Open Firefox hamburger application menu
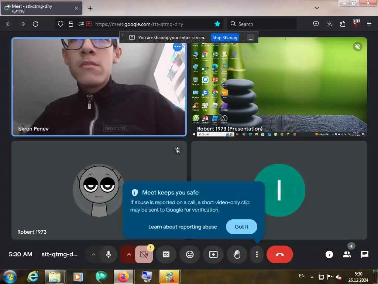This screenshot has height=284, width=378. (369, 24)
